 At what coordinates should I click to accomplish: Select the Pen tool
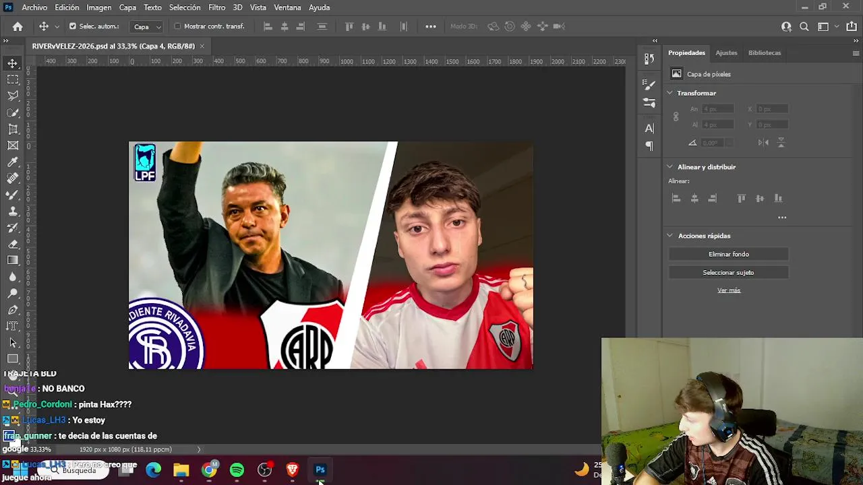point(13,310)
